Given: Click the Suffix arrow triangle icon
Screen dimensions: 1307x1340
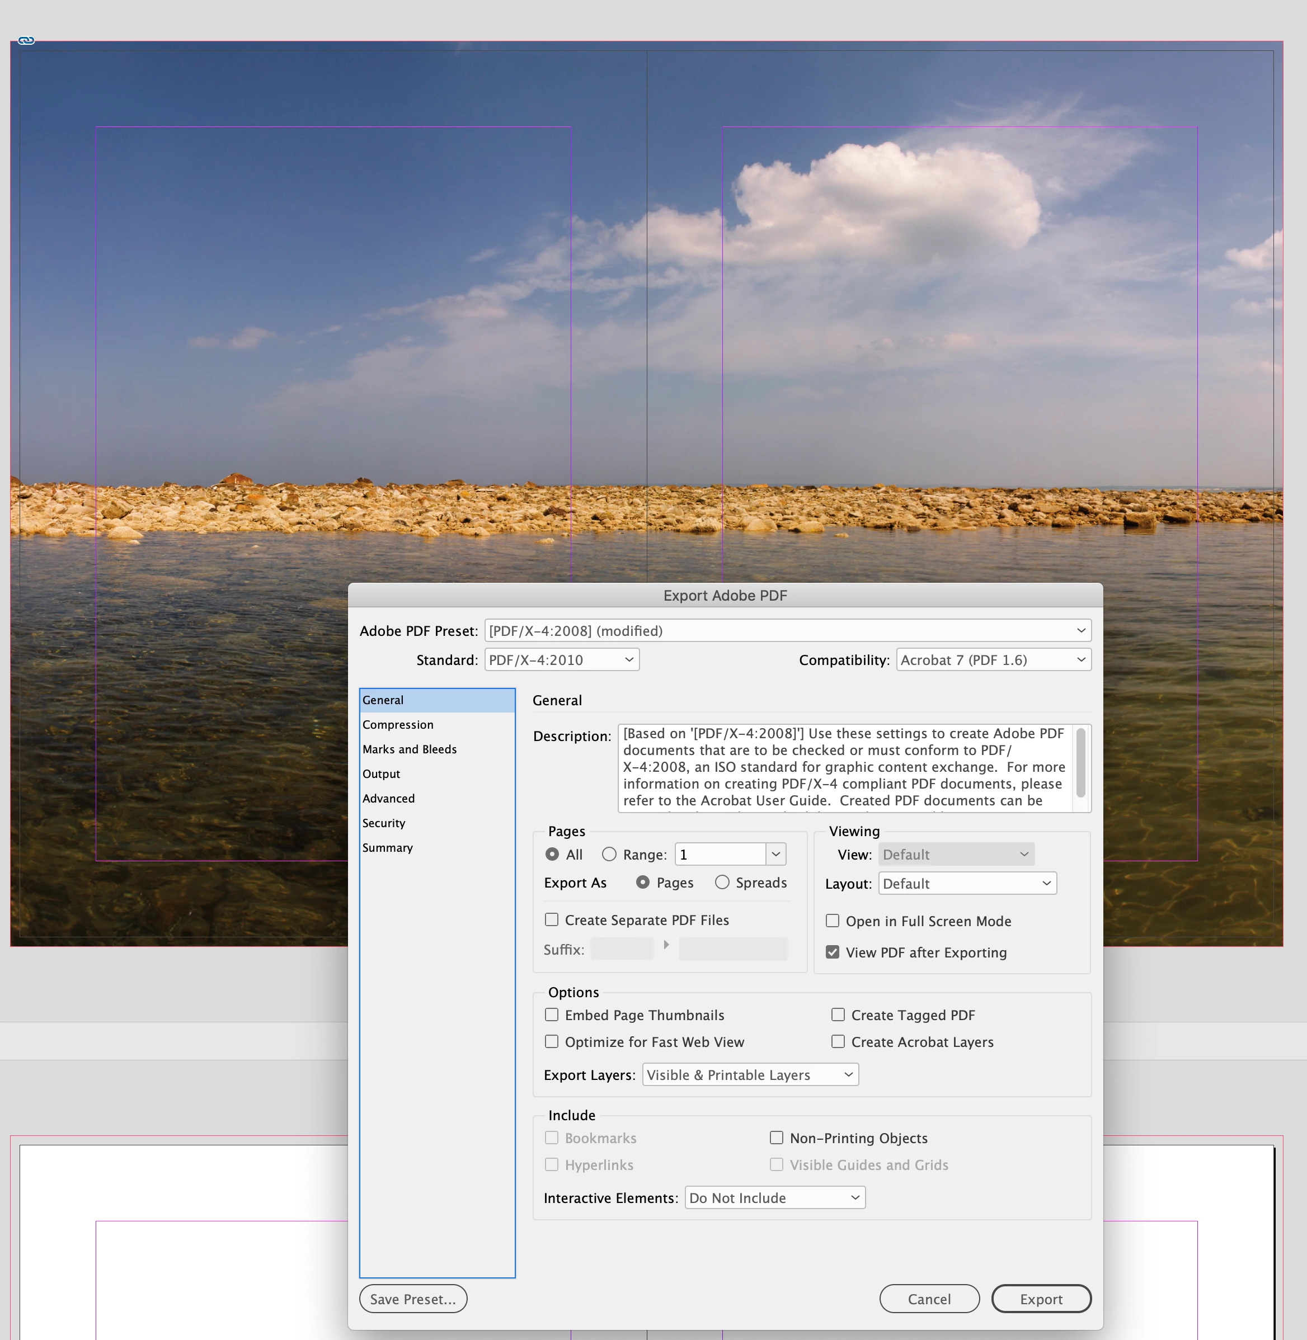Looking at the screenshot, I should tap(665, 945).
